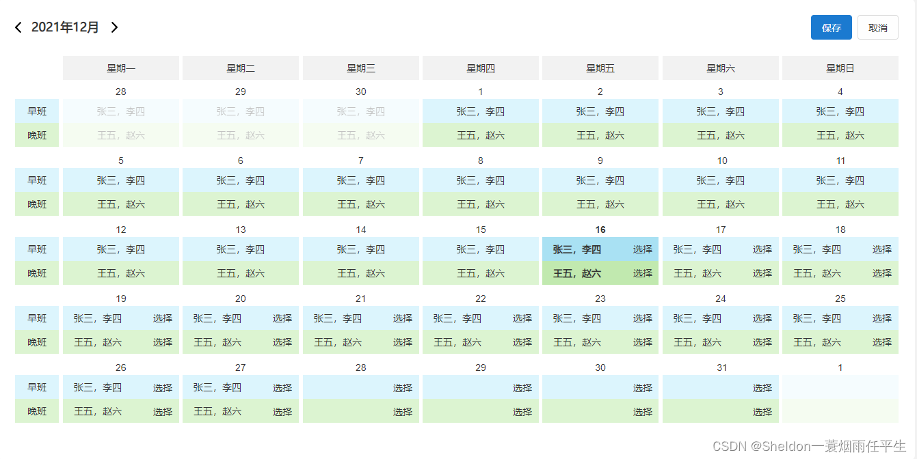This screenshot has height=459, width=917.
Task: Click 选择 for day 31 evening shift
Action: pyautogui.click(x=762, y=412)
